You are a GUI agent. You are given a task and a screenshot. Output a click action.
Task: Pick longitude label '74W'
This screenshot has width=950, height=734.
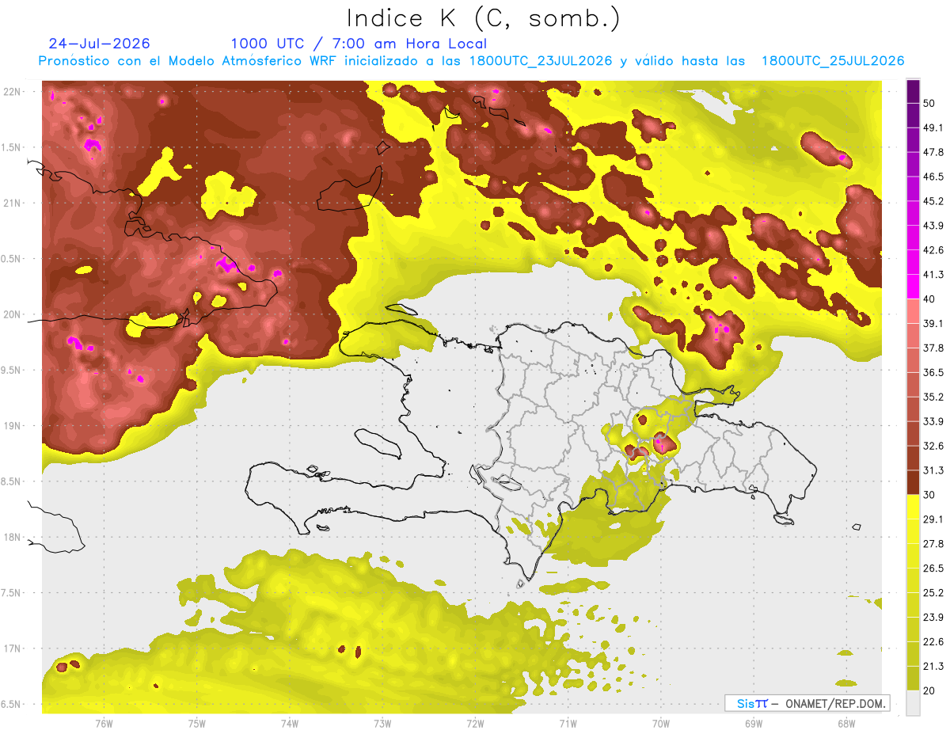(290, 724)
